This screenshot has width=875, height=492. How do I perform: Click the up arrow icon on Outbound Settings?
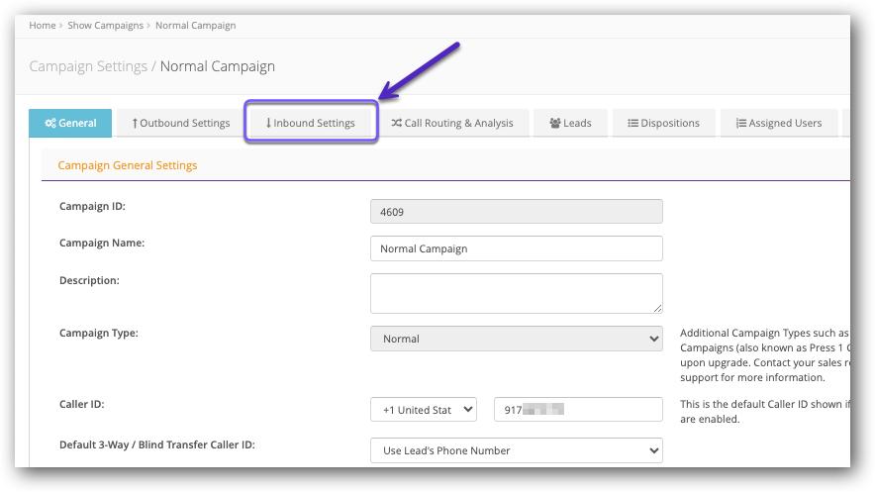[135, 124]
